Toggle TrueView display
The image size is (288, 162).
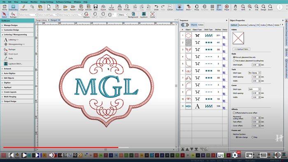coord(179,7)
